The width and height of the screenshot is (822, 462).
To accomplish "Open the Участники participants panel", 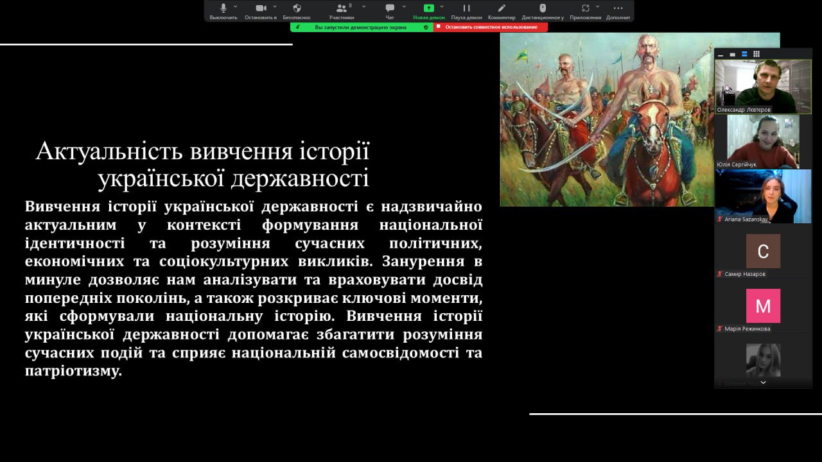I will (342, 11).
